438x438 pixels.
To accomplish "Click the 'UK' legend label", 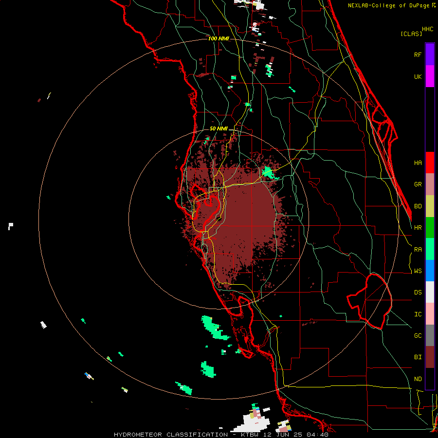I will (418, 76).
